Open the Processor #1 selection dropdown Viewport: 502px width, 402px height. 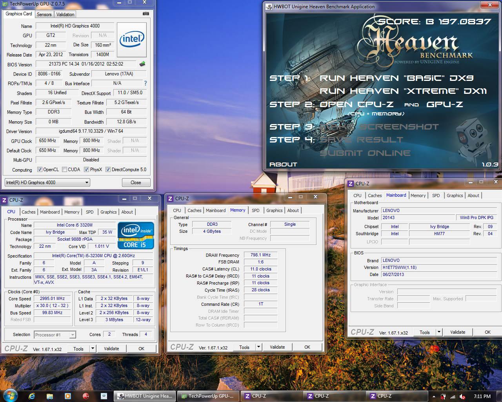[55, 335]
